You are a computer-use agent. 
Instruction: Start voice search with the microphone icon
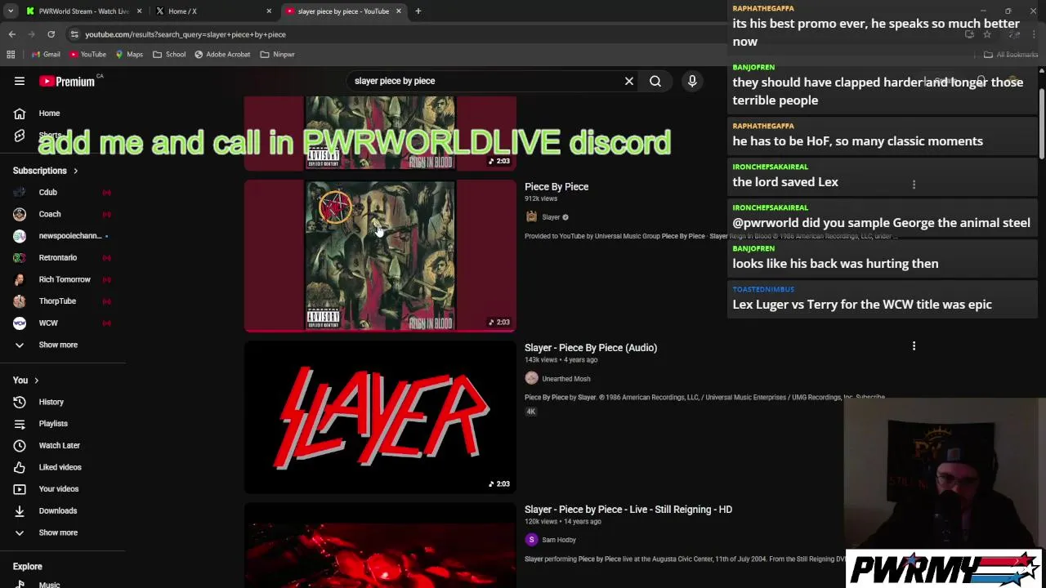(x=692, y=81)
